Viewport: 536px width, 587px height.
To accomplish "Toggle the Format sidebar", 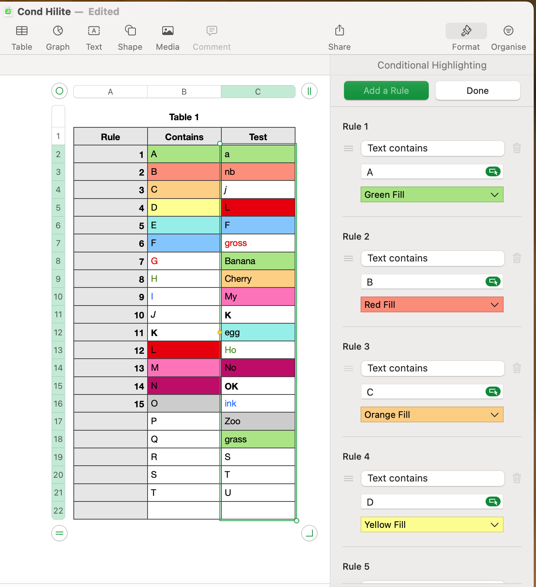I will [x=466, y=31].
